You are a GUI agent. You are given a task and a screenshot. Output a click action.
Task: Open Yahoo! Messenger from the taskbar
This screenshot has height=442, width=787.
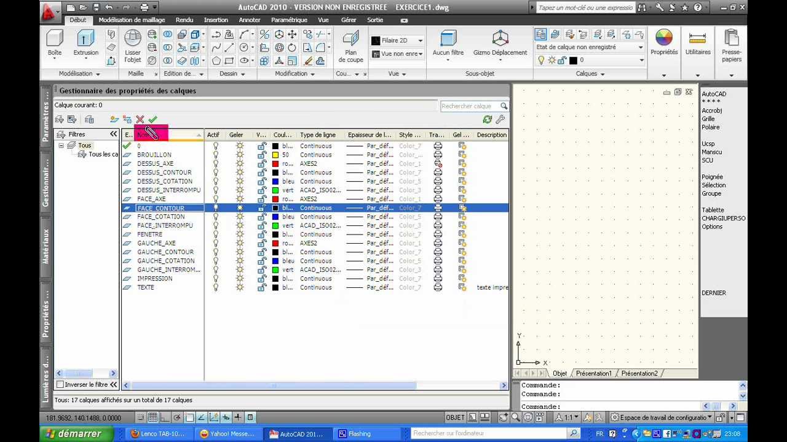pyautogui.click(x=229, y=433)
